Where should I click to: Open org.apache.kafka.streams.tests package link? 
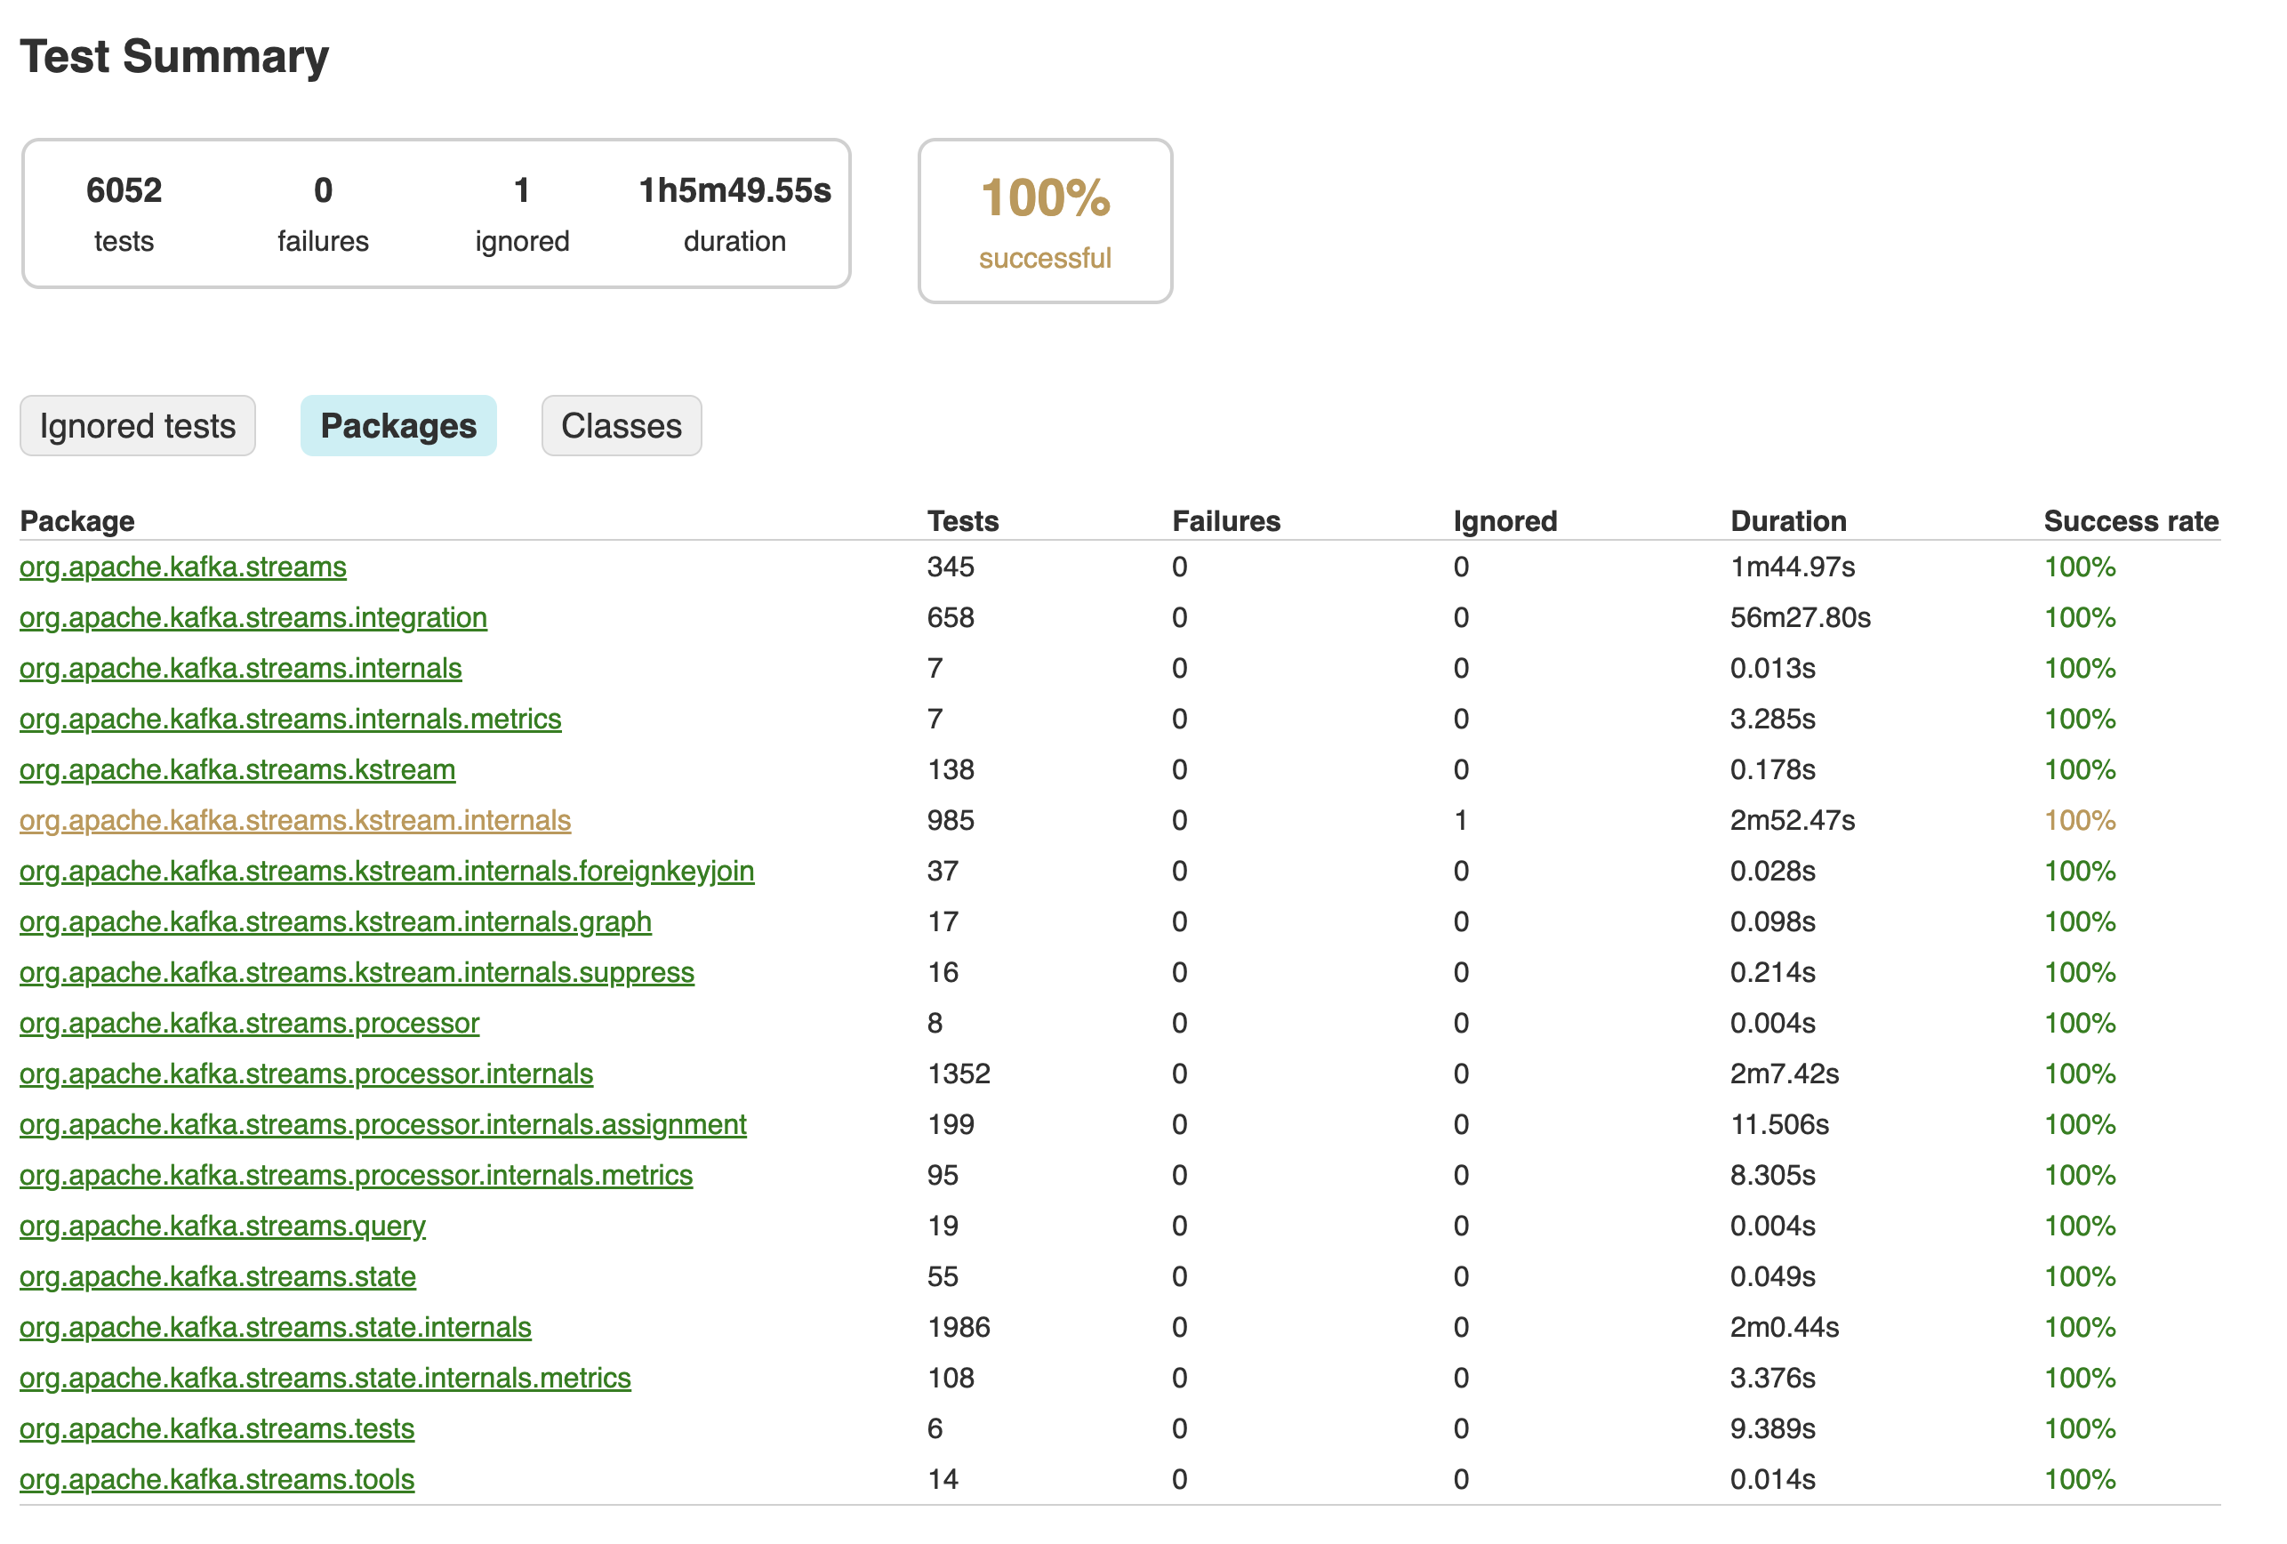click(216, 1429)
